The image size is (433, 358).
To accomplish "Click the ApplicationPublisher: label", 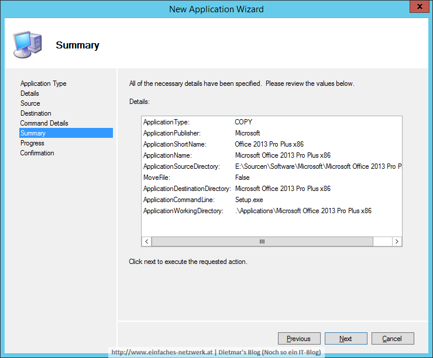I will pos(172,133).
